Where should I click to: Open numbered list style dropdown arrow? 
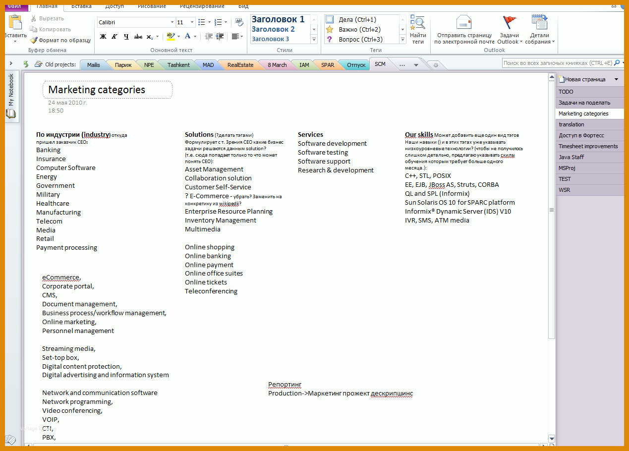click(x=226, y=22)
